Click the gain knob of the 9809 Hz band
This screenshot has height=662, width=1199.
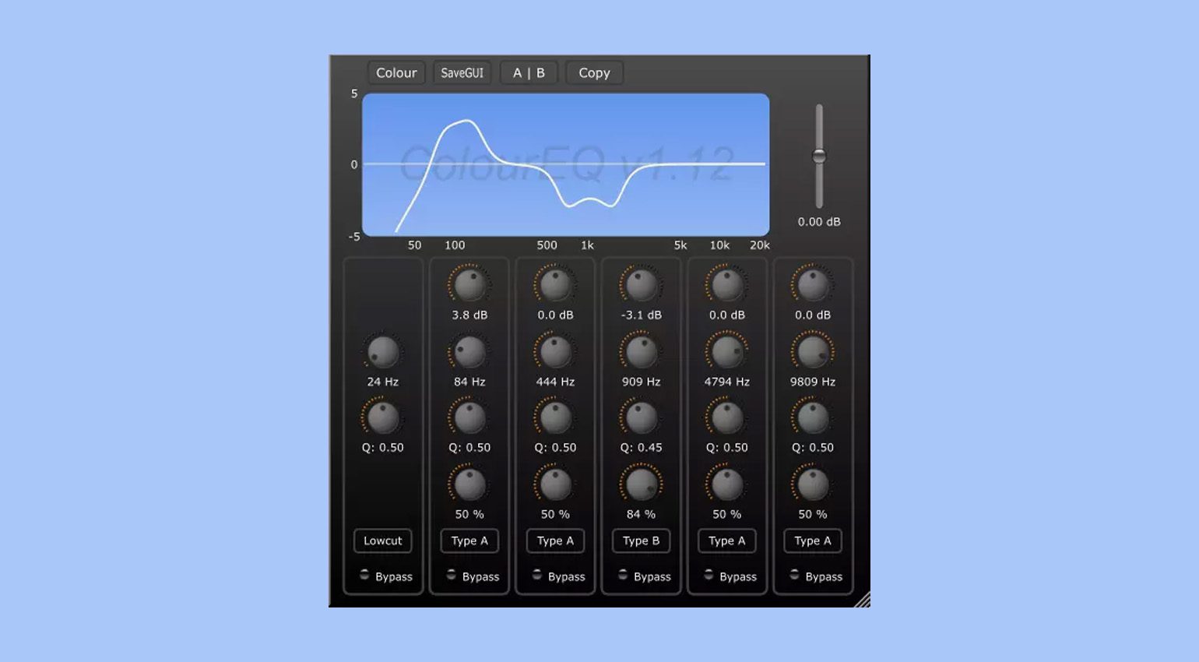coord(813,285)
